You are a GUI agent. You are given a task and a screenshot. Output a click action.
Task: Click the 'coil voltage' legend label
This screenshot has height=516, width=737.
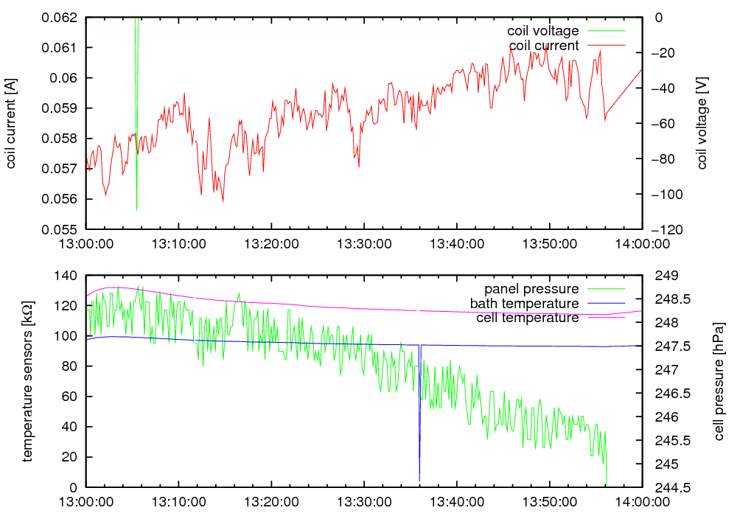[x=542, y=31]
